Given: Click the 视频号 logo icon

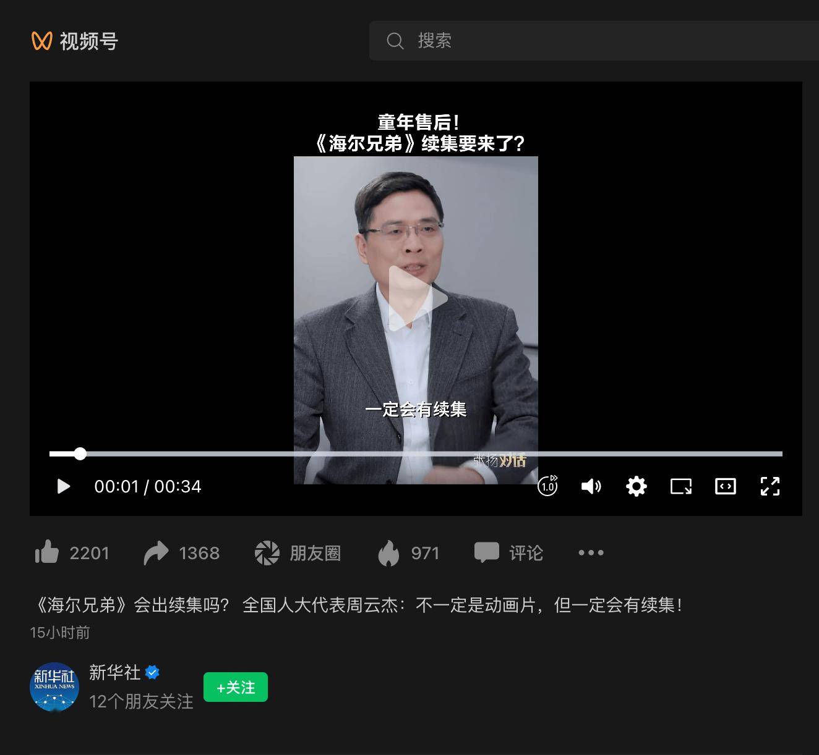Looking at the screenshot, I should (41, 41).
